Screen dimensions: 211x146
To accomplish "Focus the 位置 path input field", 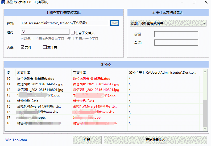I will [65, 23].
